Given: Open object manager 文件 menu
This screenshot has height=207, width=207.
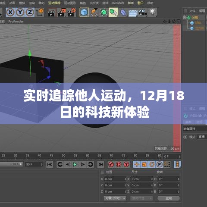Looking at the screenshot, I should tap(192, 11).
